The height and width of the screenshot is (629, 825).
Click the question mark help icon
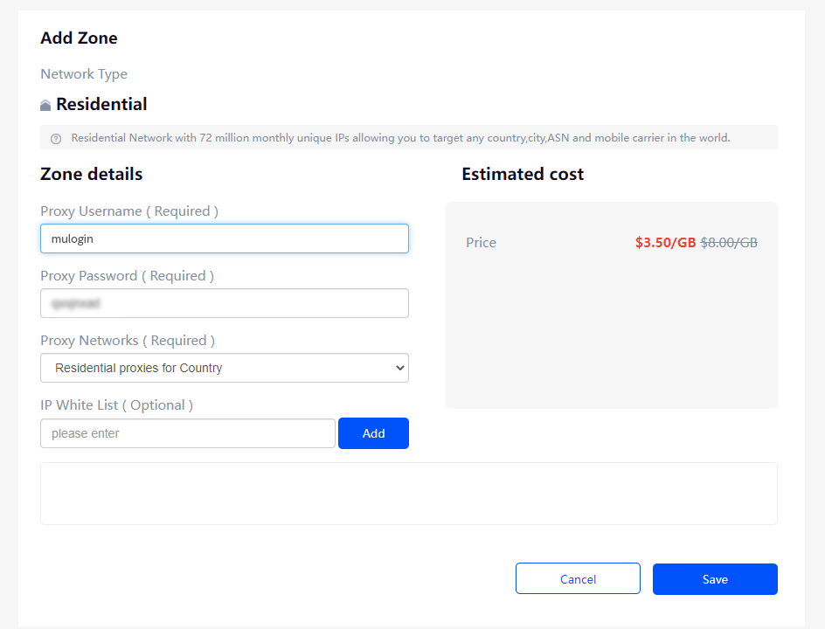(56, 139)
